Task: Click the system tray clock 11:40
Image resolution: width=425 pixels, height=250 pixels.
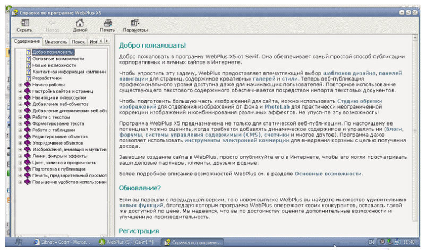Action: [x=409, y=242]
